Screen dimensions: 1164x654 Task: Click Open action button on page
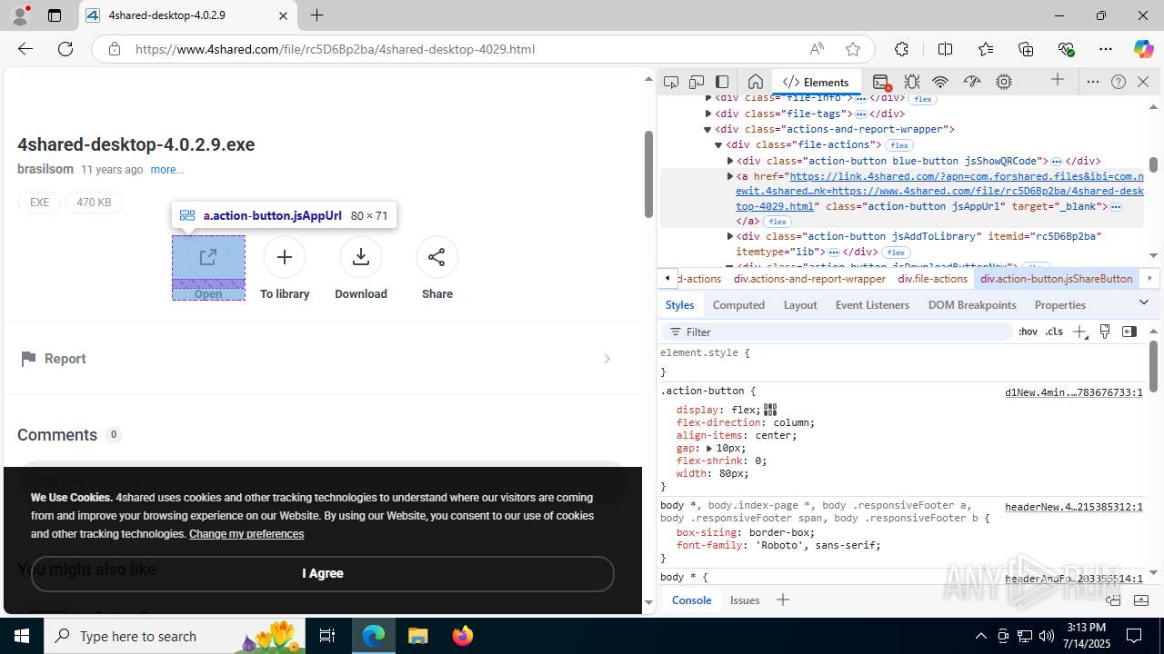(x=208, y=268)
